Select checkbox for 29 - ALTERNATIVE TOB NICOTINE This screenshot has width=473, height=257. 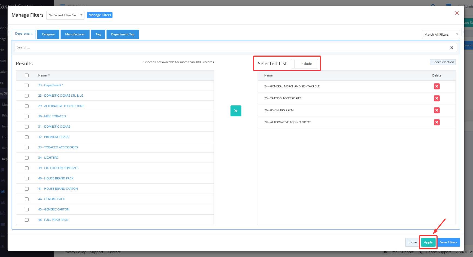point(27,106)
